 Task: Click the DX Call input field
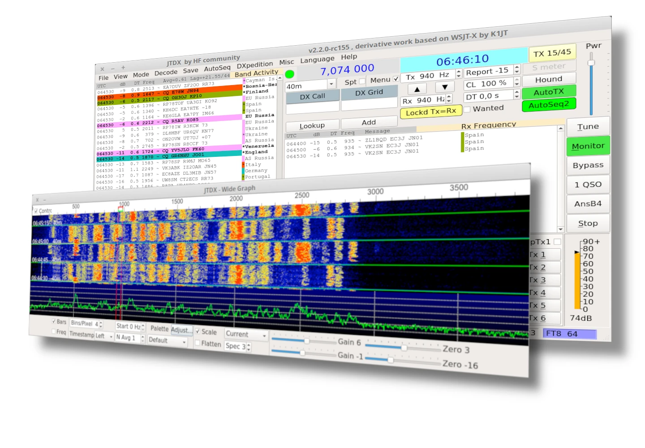[x=312, y=108]
